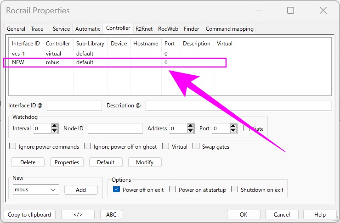Open controller Properties
The height and width of the screenshot is (223, 340).
point(67,162)
